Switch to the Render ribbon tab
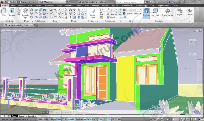The height and width of the screenshot is (121, 204). point(38,6)
